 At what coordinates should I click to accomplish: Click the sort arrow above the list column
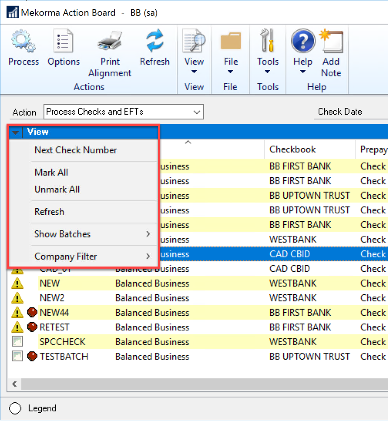click(188, 142)
